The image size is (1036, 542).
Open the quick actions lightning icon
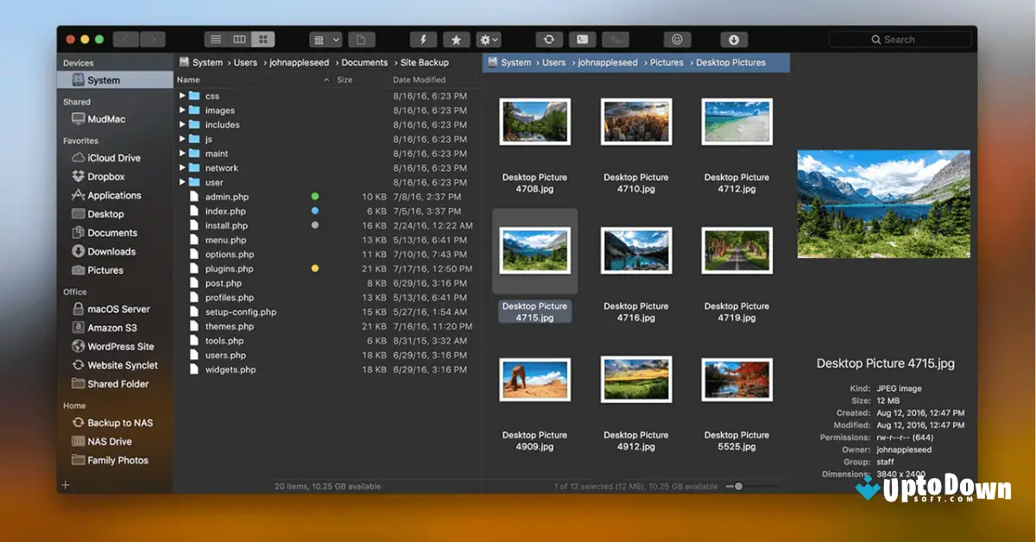[x=423, y=39]
